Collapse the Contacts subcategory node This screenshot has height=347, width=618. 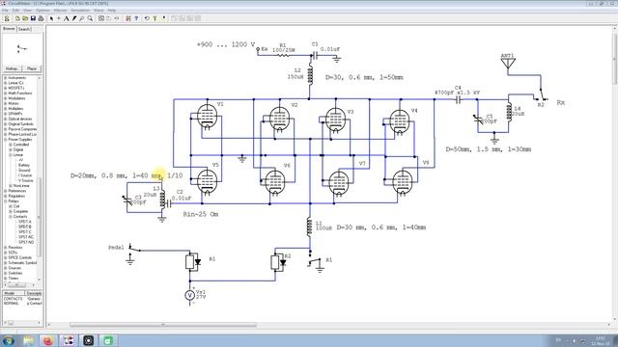[x=11, y=216]
